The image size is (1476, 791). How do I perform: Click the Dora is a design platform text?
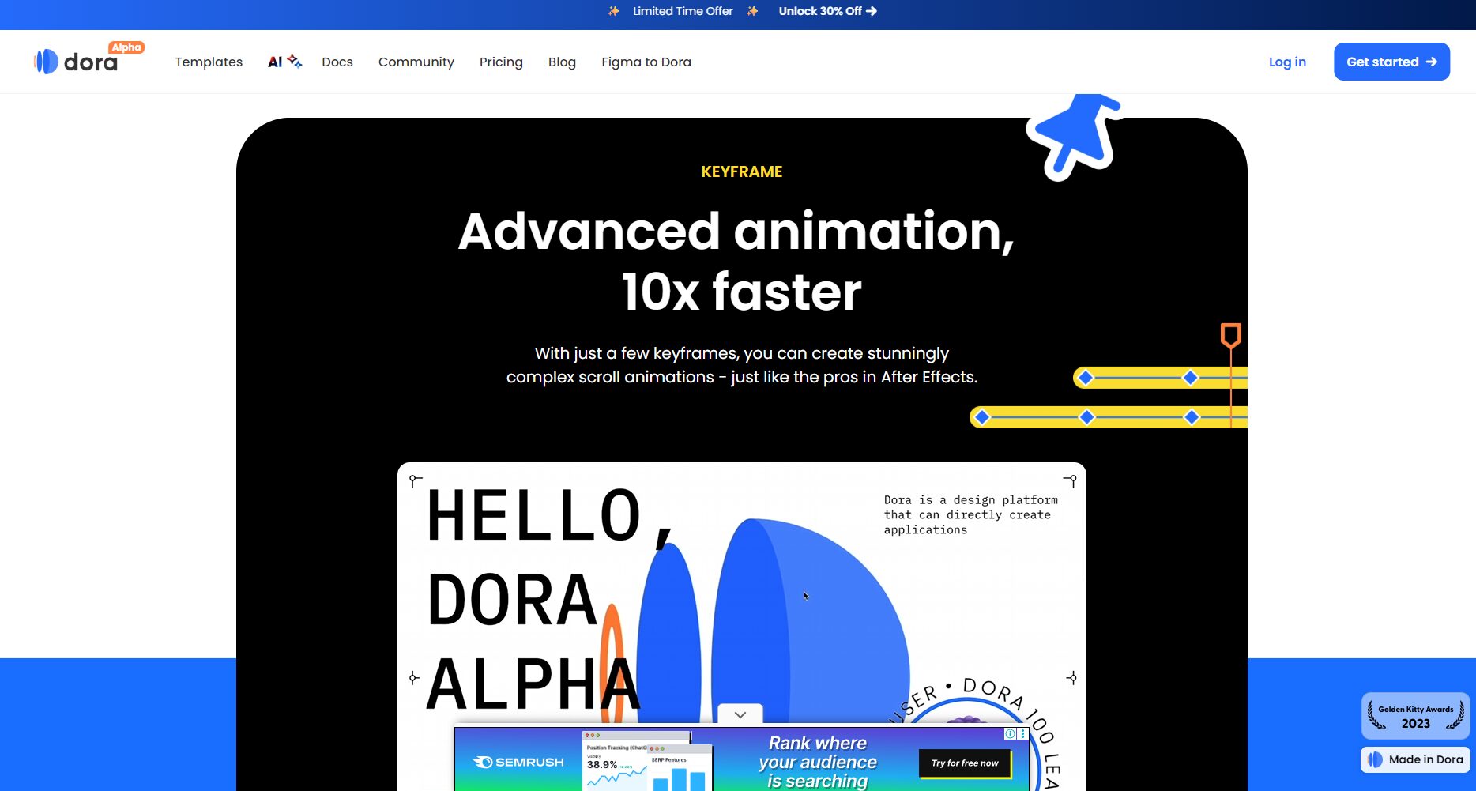[971, 514]
